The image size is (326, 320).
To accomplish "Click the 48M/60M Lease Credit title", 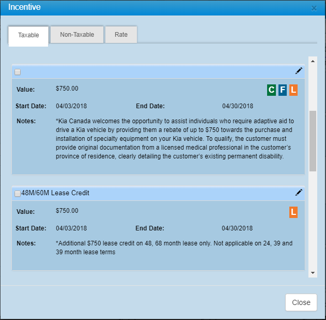I will 55,193.
